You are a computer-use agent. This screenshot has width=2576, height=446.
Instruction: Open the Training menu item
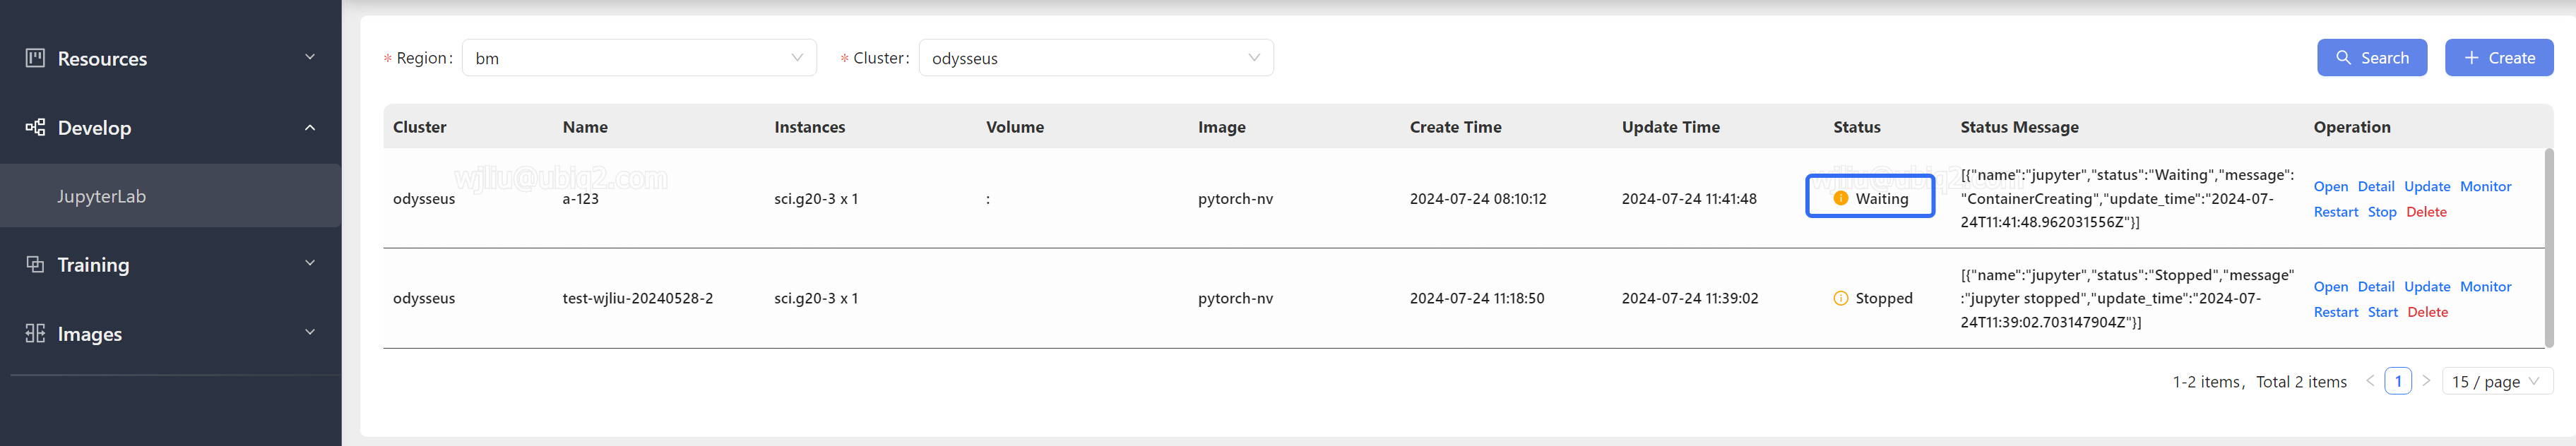coord(170,264)
